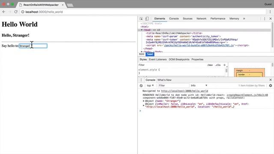
Task: Collapse the head element node
Action: 142,30
